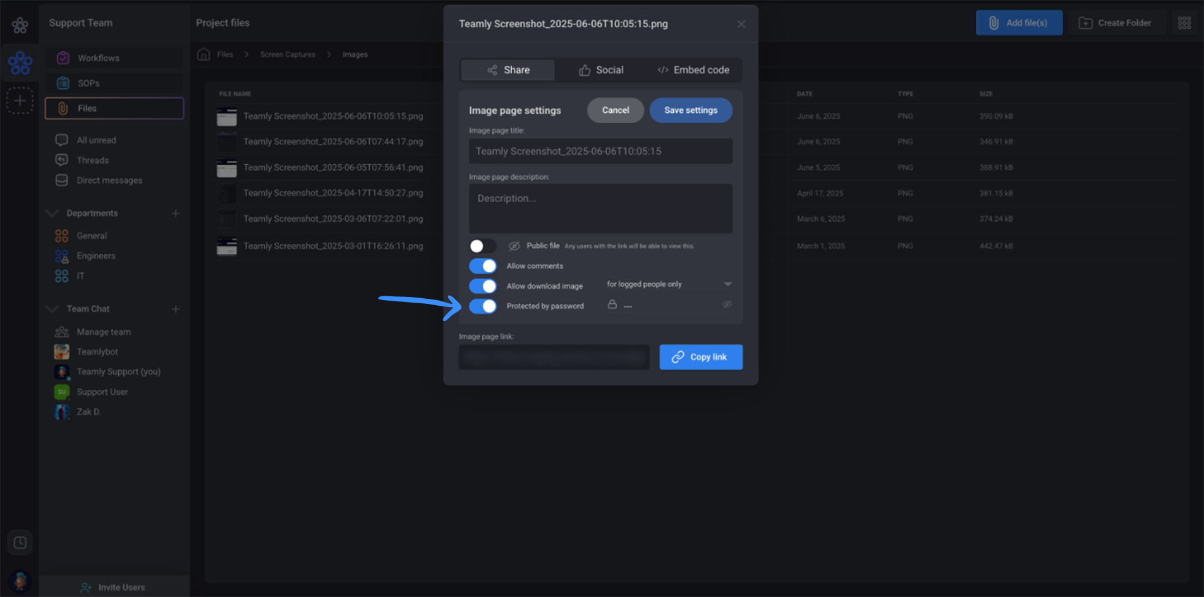This screenshot has width=1204, height=597.
Task: Open the Workflows sidebar item
Action: (x=114, y=58)
